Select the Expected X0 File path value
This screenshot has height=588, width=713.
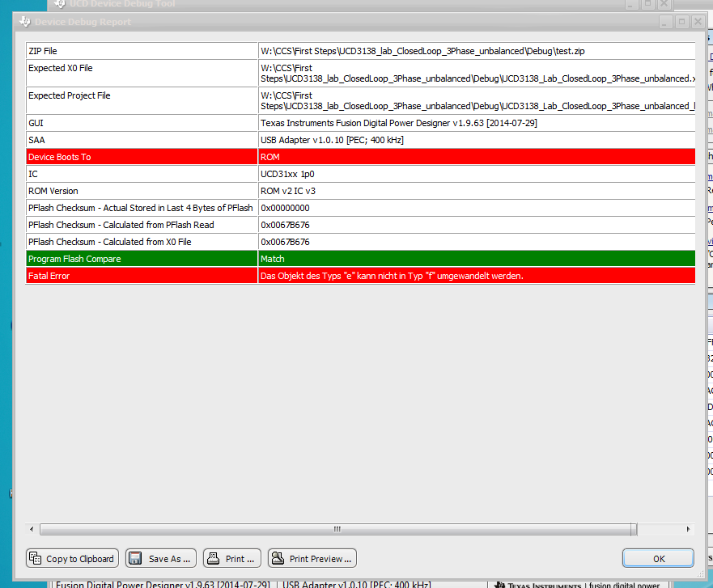point(477,73)
